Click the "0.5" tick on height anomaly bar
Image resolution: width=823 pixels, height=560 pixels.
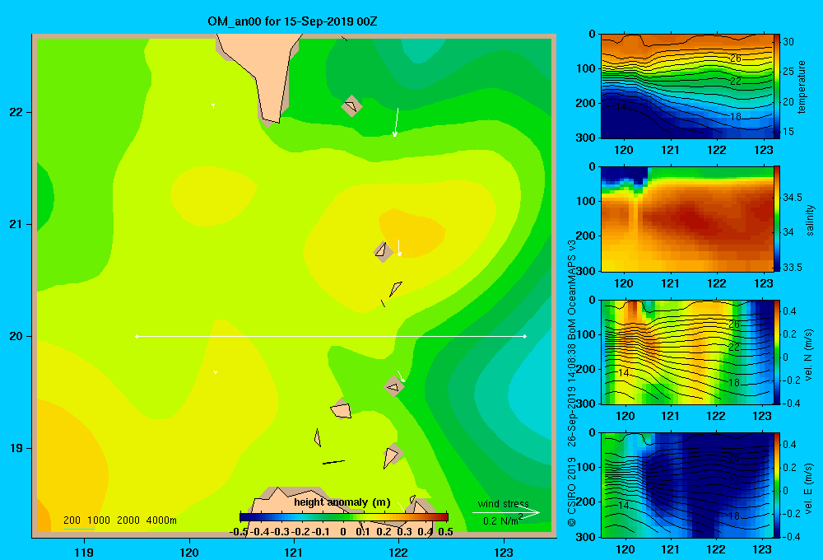pyautogui.click(x=445, y=532)
